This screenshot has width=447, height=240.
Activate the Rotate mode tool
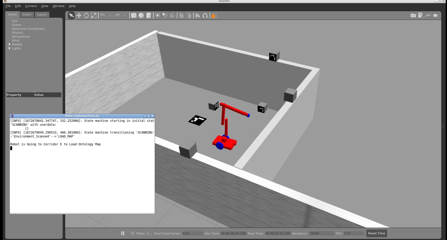pyautogui.click(x=86, y=15)
